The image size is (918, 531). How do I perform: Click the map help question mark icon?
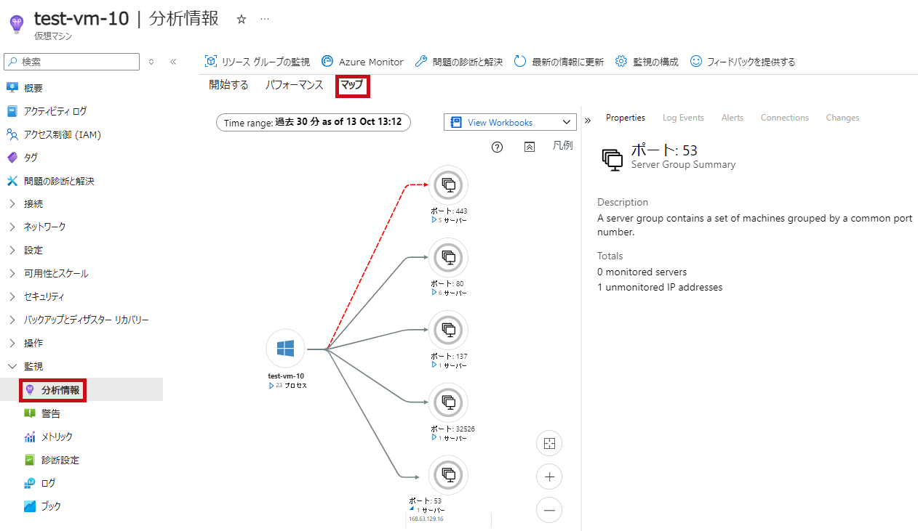click(498, 147)
